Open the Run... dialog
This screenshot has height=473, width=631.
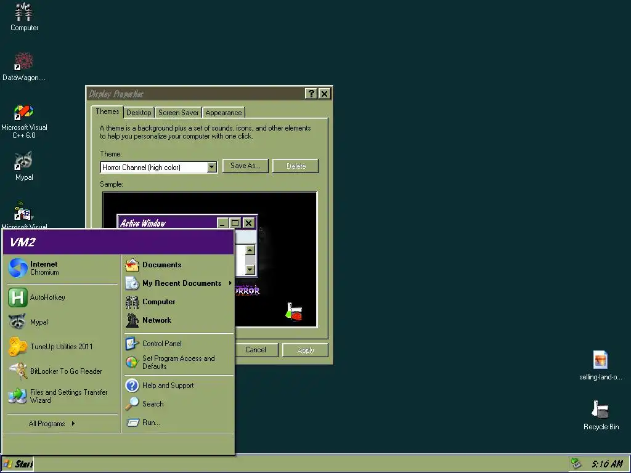point(179,422)
